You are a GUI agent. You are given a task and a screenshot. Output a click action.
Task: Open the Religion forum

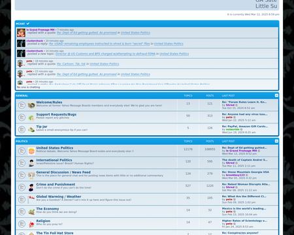coord(43,221)
